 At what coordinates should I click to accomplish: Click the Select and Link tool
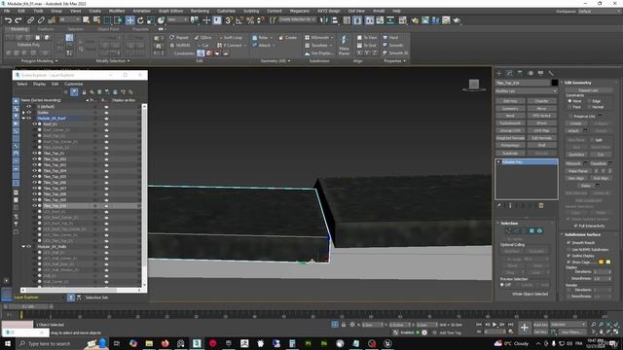pyautogui.click(x=30, y=20)
